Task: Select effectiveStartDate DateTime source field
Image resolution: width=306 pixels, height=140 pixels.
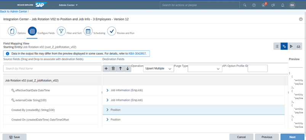Action: [x=51, y=90]
